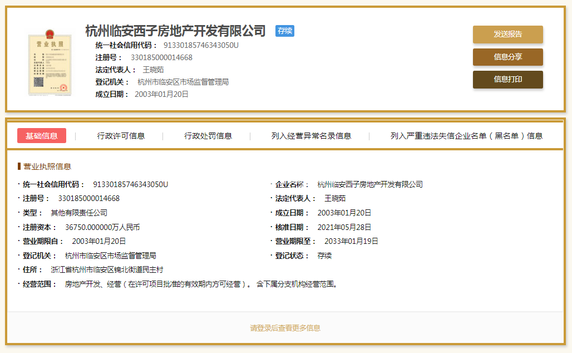Click header establishment date 2003年01月20日
The width and height of the screenshot is (572, 353).
click(161, 94)
